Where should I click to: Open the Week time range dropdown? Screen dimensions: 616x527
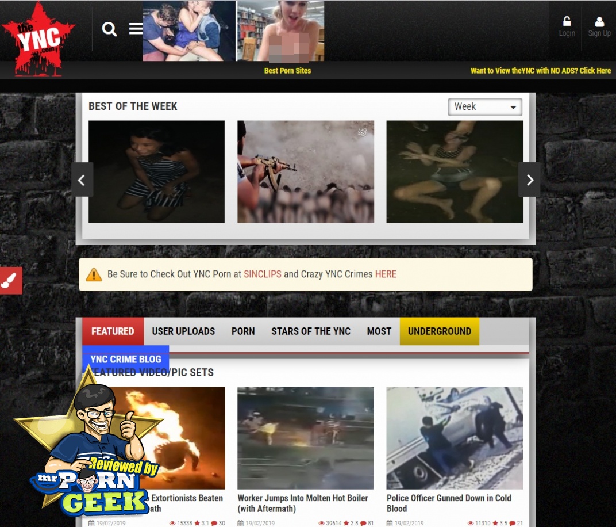click(x=484, y=107)
